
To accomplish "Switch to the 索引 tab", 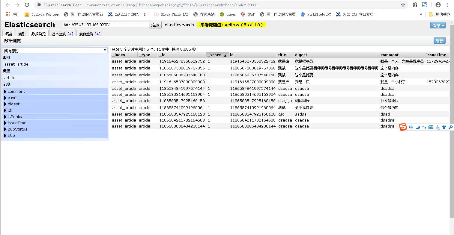I will pos(22,34).
